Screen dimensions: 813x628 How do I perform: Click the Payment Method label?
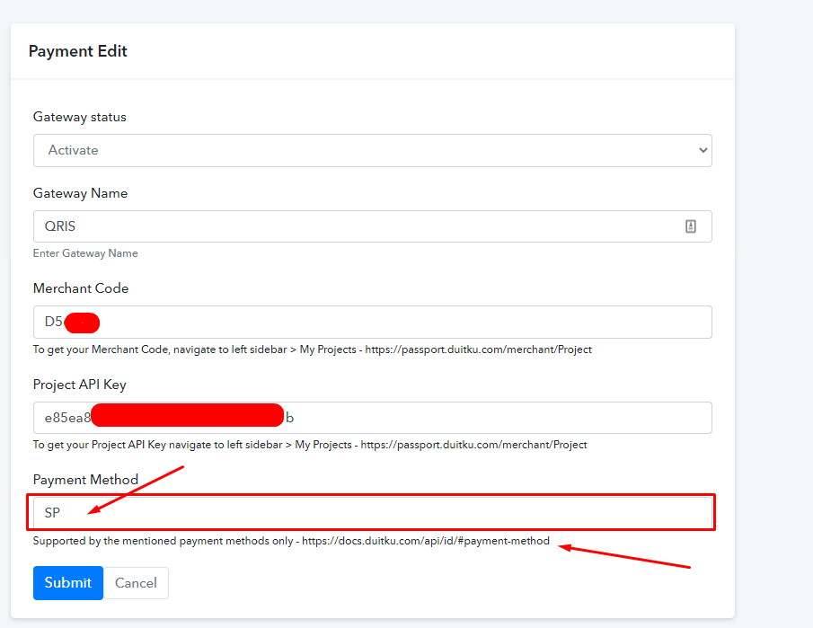point(86,480)
